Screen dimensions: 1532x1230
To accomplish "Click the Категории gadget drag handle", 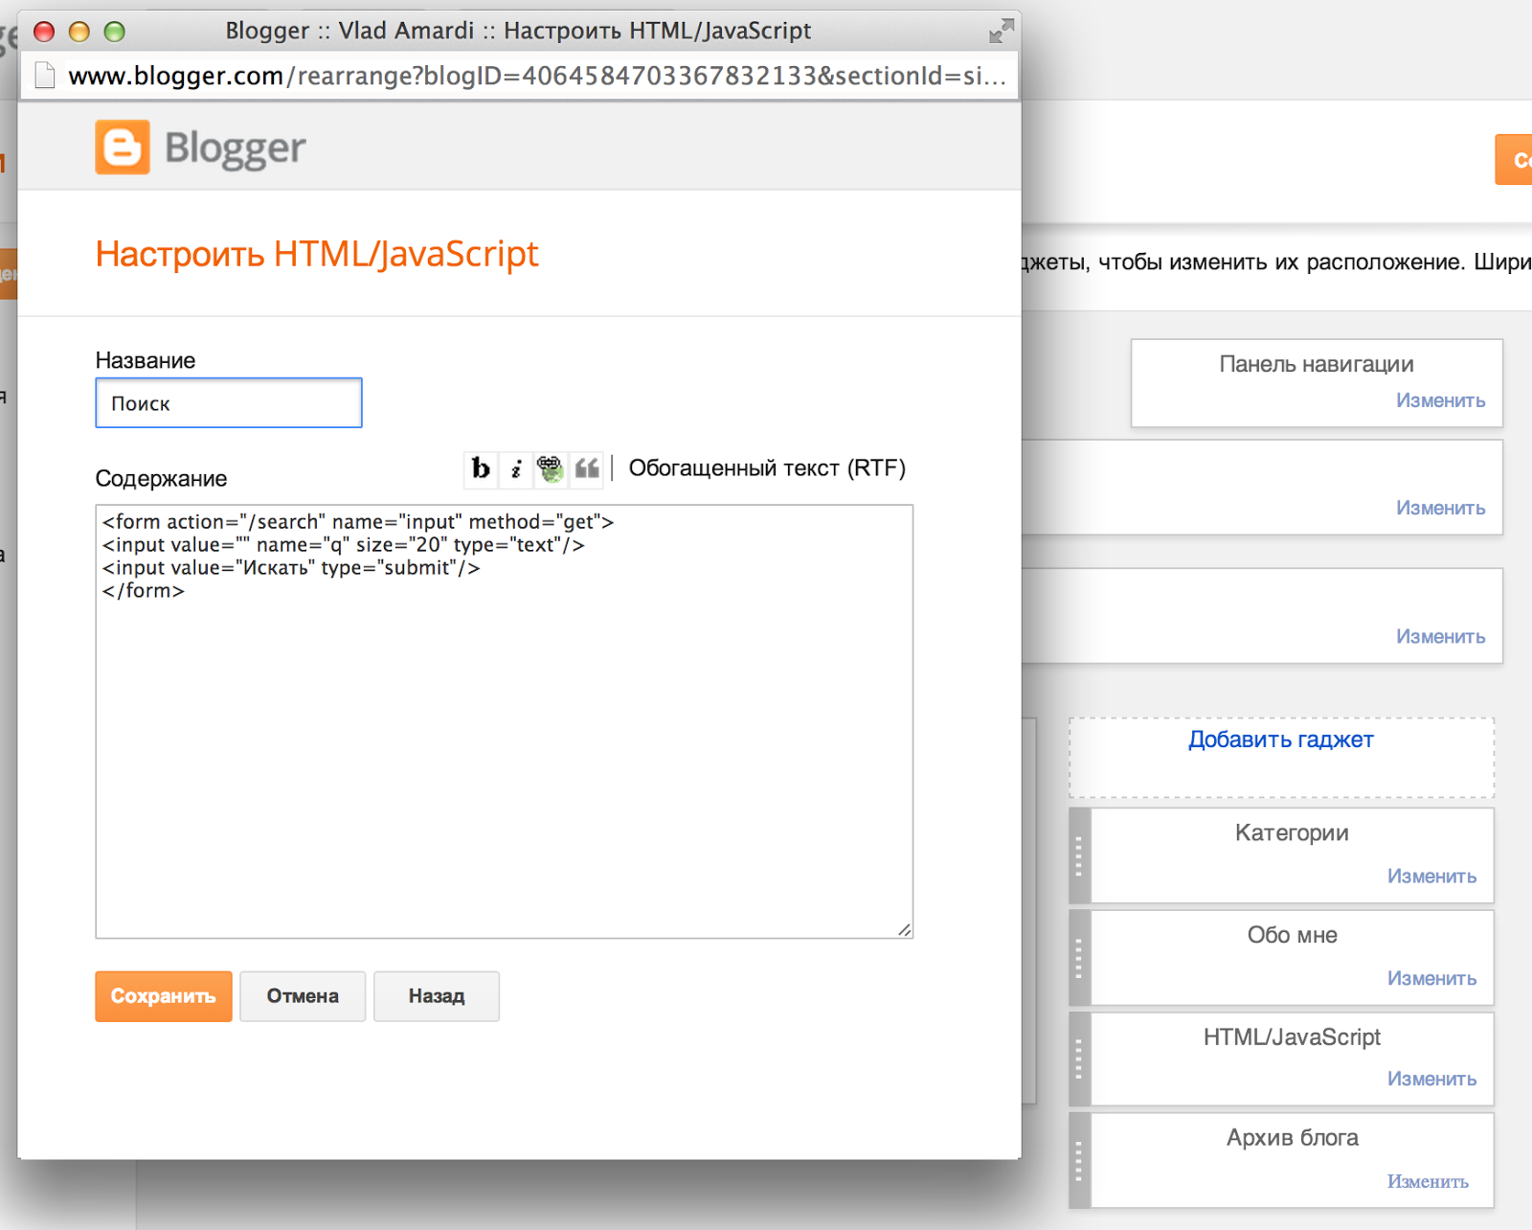I will [1079, 855].
